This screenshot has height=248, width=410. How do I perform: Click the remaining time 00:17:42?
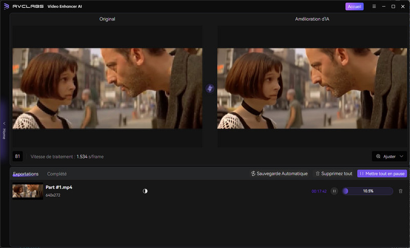click(x=319, y=191)
